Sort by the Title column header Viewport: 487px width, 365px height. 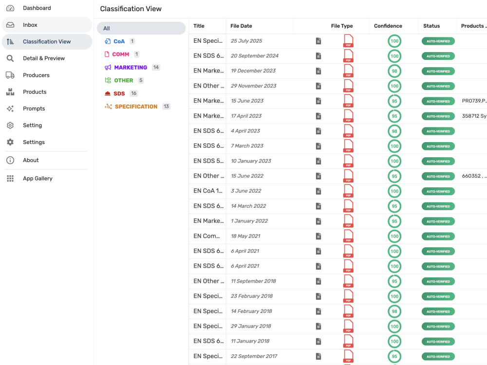tap(199, 26)
